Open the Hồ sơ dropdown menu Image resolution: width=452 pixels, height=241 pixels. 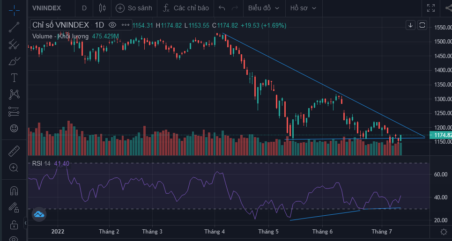303,8
